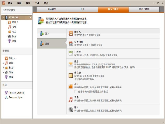Screen dimensions: 165x124
Task: Select the 匯入 (Import) side option
Action: [52, 34]
